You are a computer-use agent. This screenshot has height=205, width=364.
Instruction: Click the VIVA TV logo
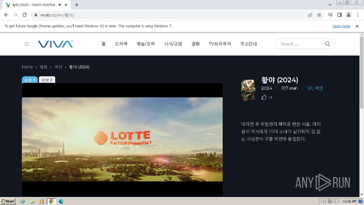click(x=55, y=44)
